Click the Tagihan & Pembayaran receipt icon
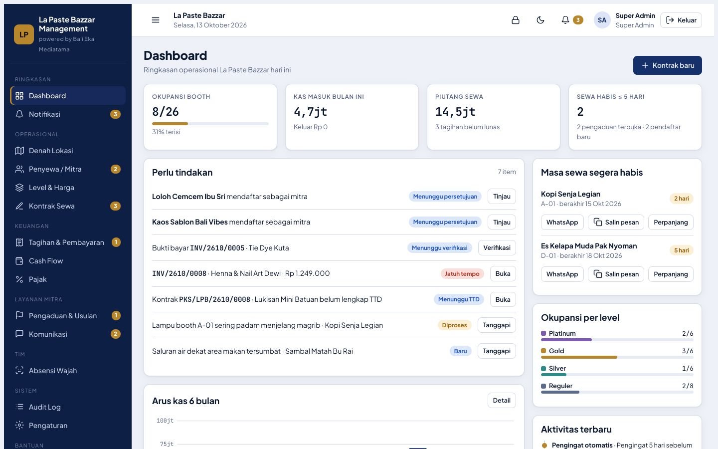This screenshot has width=718, height=449. pos(19,242)
